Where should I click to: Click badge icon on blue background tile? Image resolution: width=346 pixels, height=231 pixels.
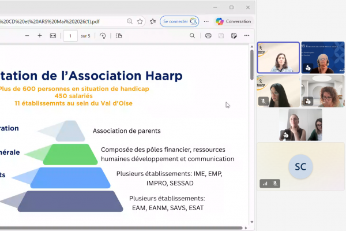point(308,68)
